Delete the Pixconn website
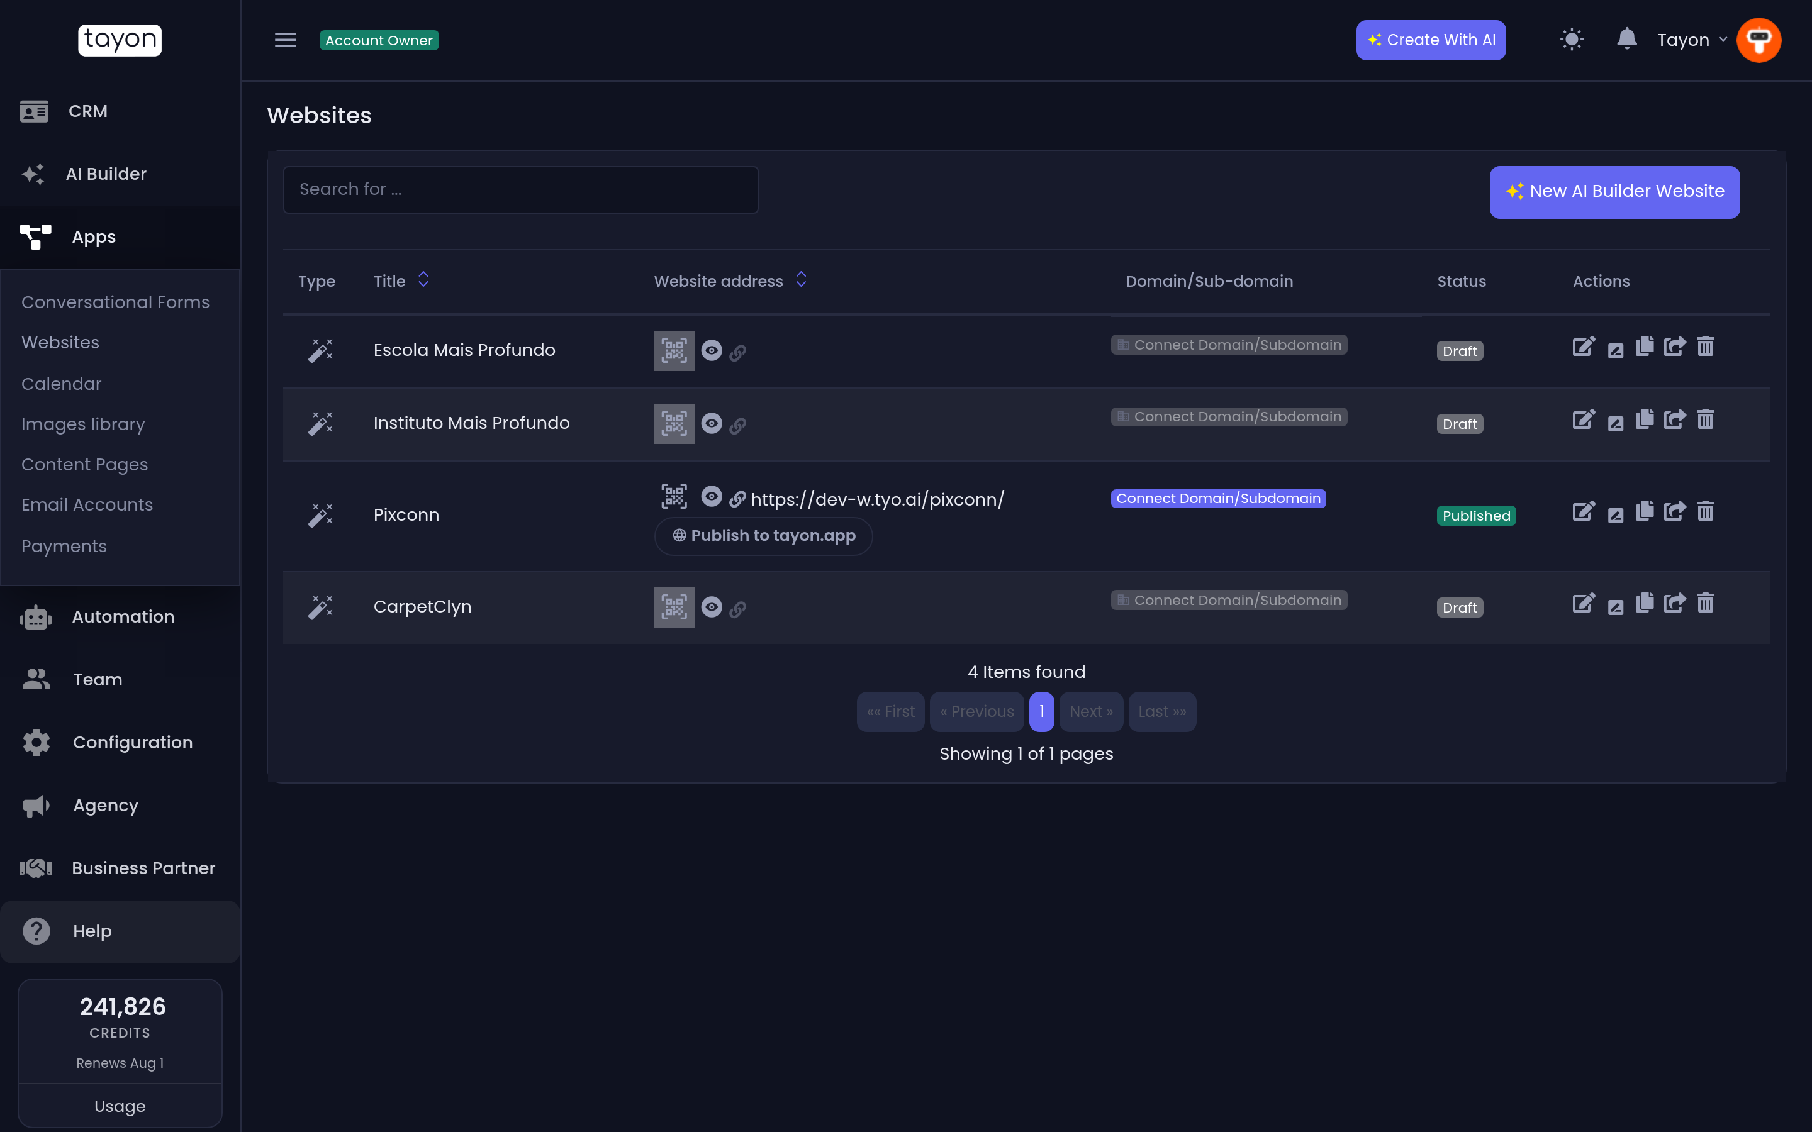The image size is (1812, 1132). coord(1705,511)
